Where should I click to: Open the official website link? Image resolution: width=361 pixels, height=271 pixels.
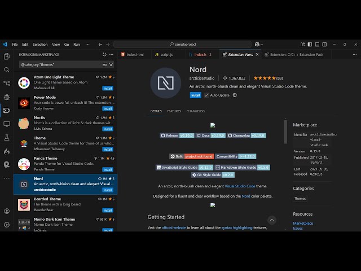tap(173, 228)
